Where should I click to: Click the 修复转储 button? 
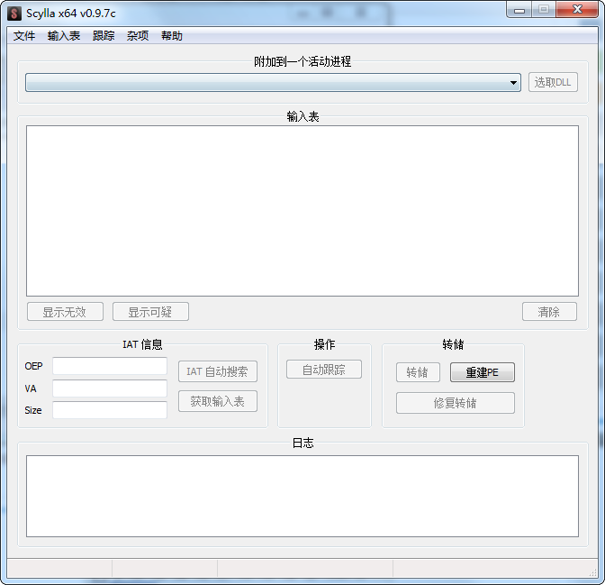[456, 403]
